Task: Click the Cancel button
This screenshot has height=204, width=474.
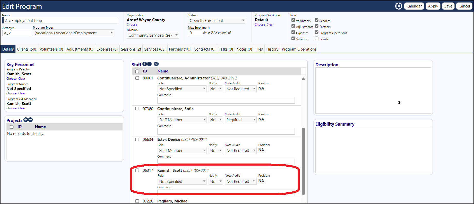Action: click(x=464, y=6)
